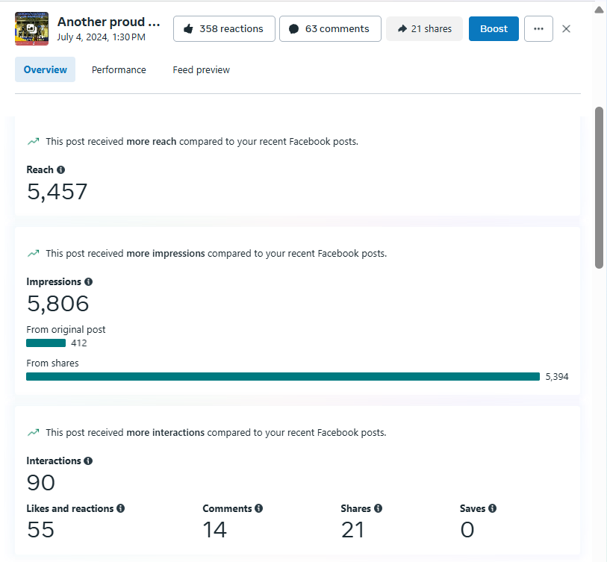Click the info icon beside Reach
Screen dimensions: 607x562
[60, 170]
